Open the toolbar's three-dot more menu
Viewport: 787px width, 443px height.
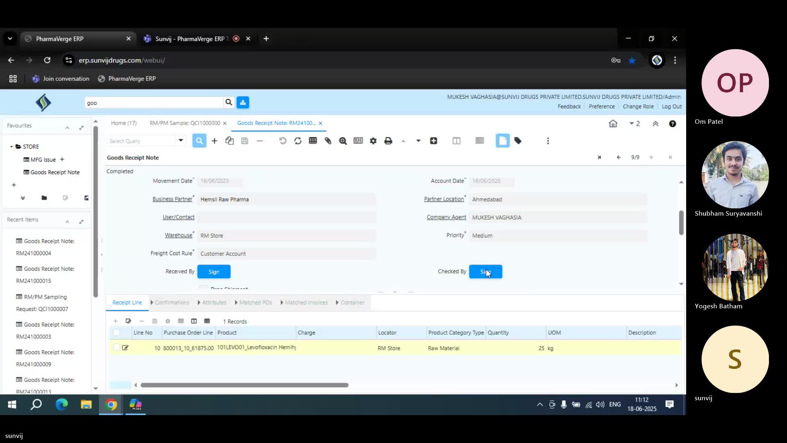pos(548,141)
